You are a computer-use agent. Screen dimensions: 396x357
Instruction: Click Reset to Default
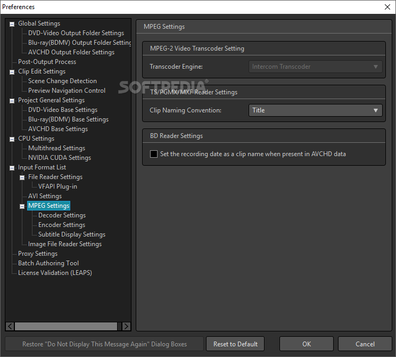[x=235, y=344]
